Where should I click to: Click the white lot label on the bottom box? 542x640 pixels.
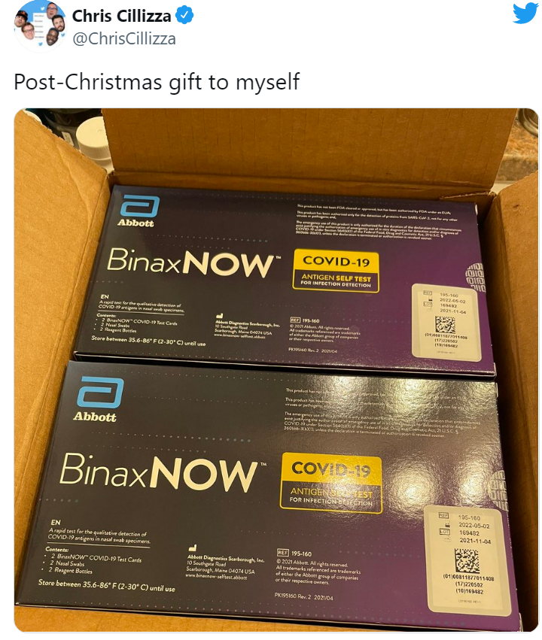coord(468,561)
